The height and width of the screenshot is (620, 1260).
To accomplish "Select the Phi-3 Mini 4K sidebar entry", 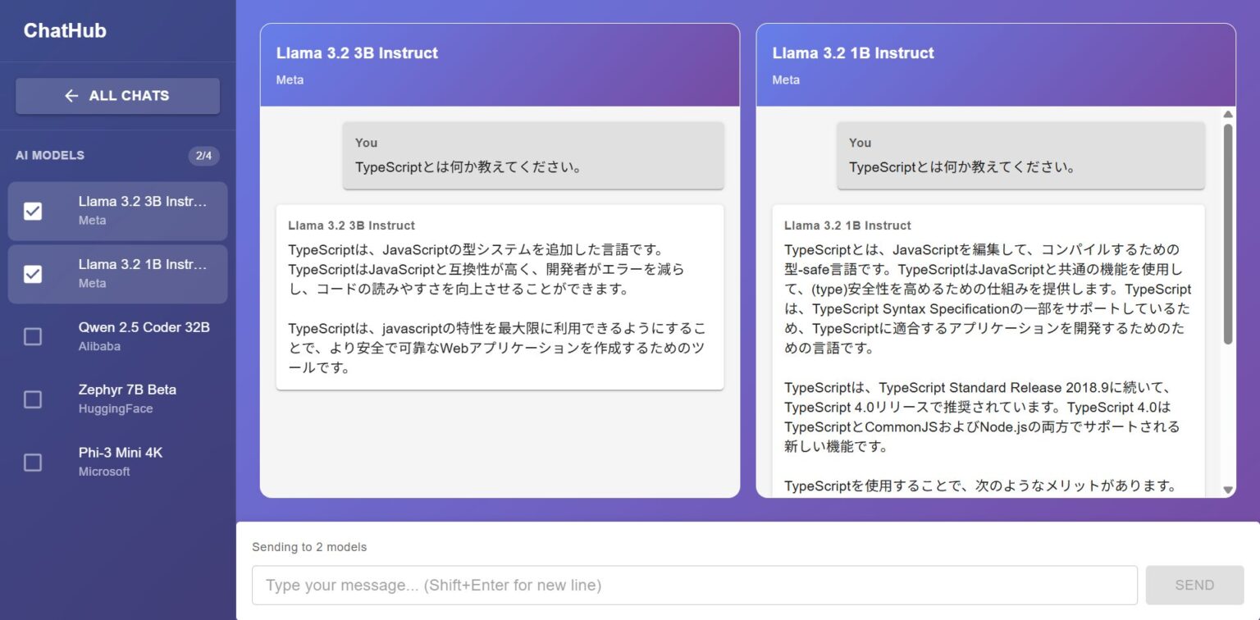I will pos(117,462).
